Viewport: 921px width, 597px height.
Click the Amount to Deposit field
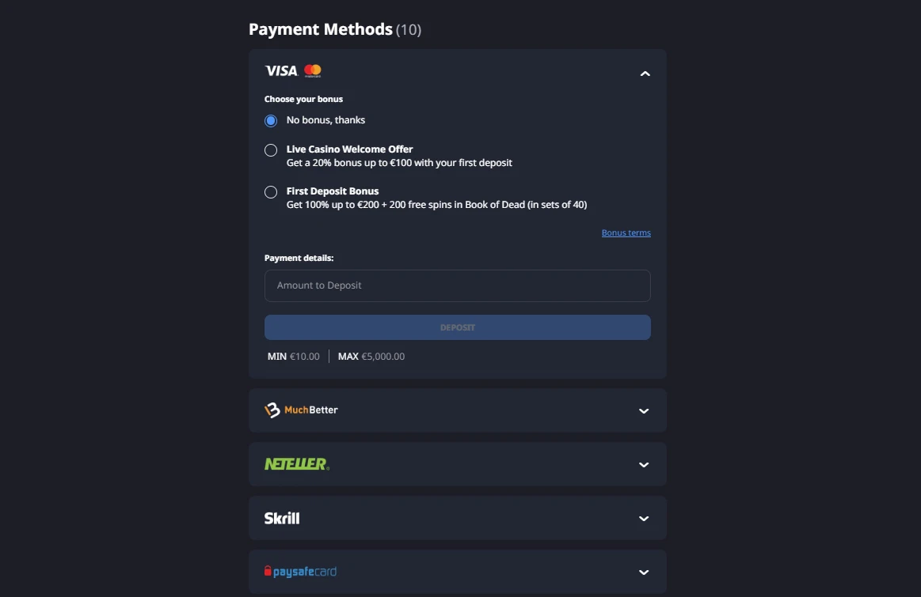(x=457, y=285)
